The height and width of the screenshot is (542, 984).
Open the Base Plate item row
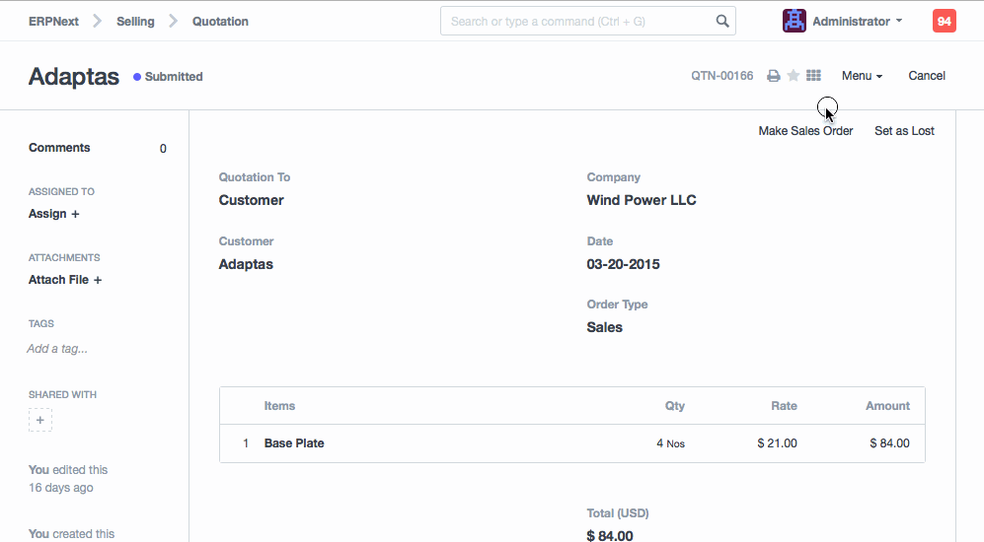coord(294,443)
